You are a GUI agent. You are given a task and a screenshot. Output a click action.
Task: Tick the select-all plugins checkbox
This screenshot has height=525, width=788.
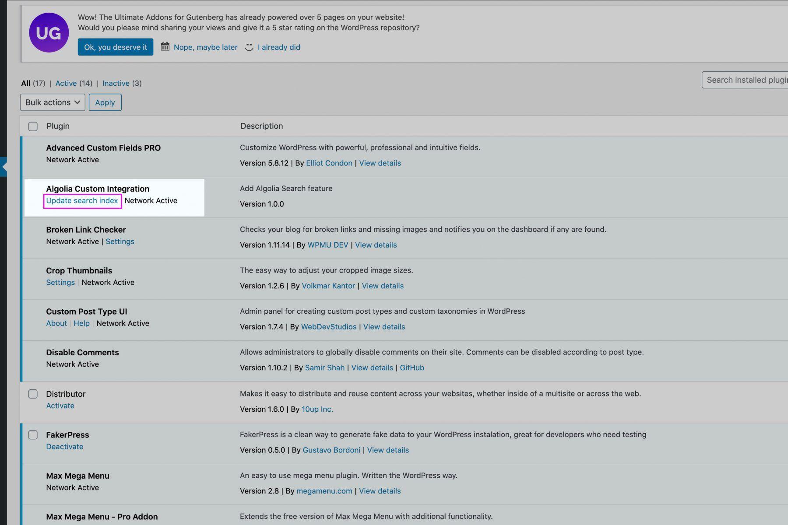[33, 126]
